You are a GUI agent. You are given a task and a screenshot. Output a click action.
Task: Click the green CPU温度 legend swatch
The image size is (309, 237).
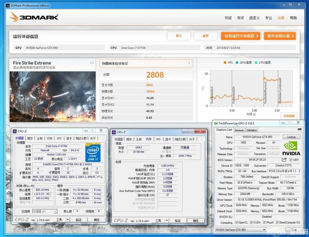[x=256, y=63]
